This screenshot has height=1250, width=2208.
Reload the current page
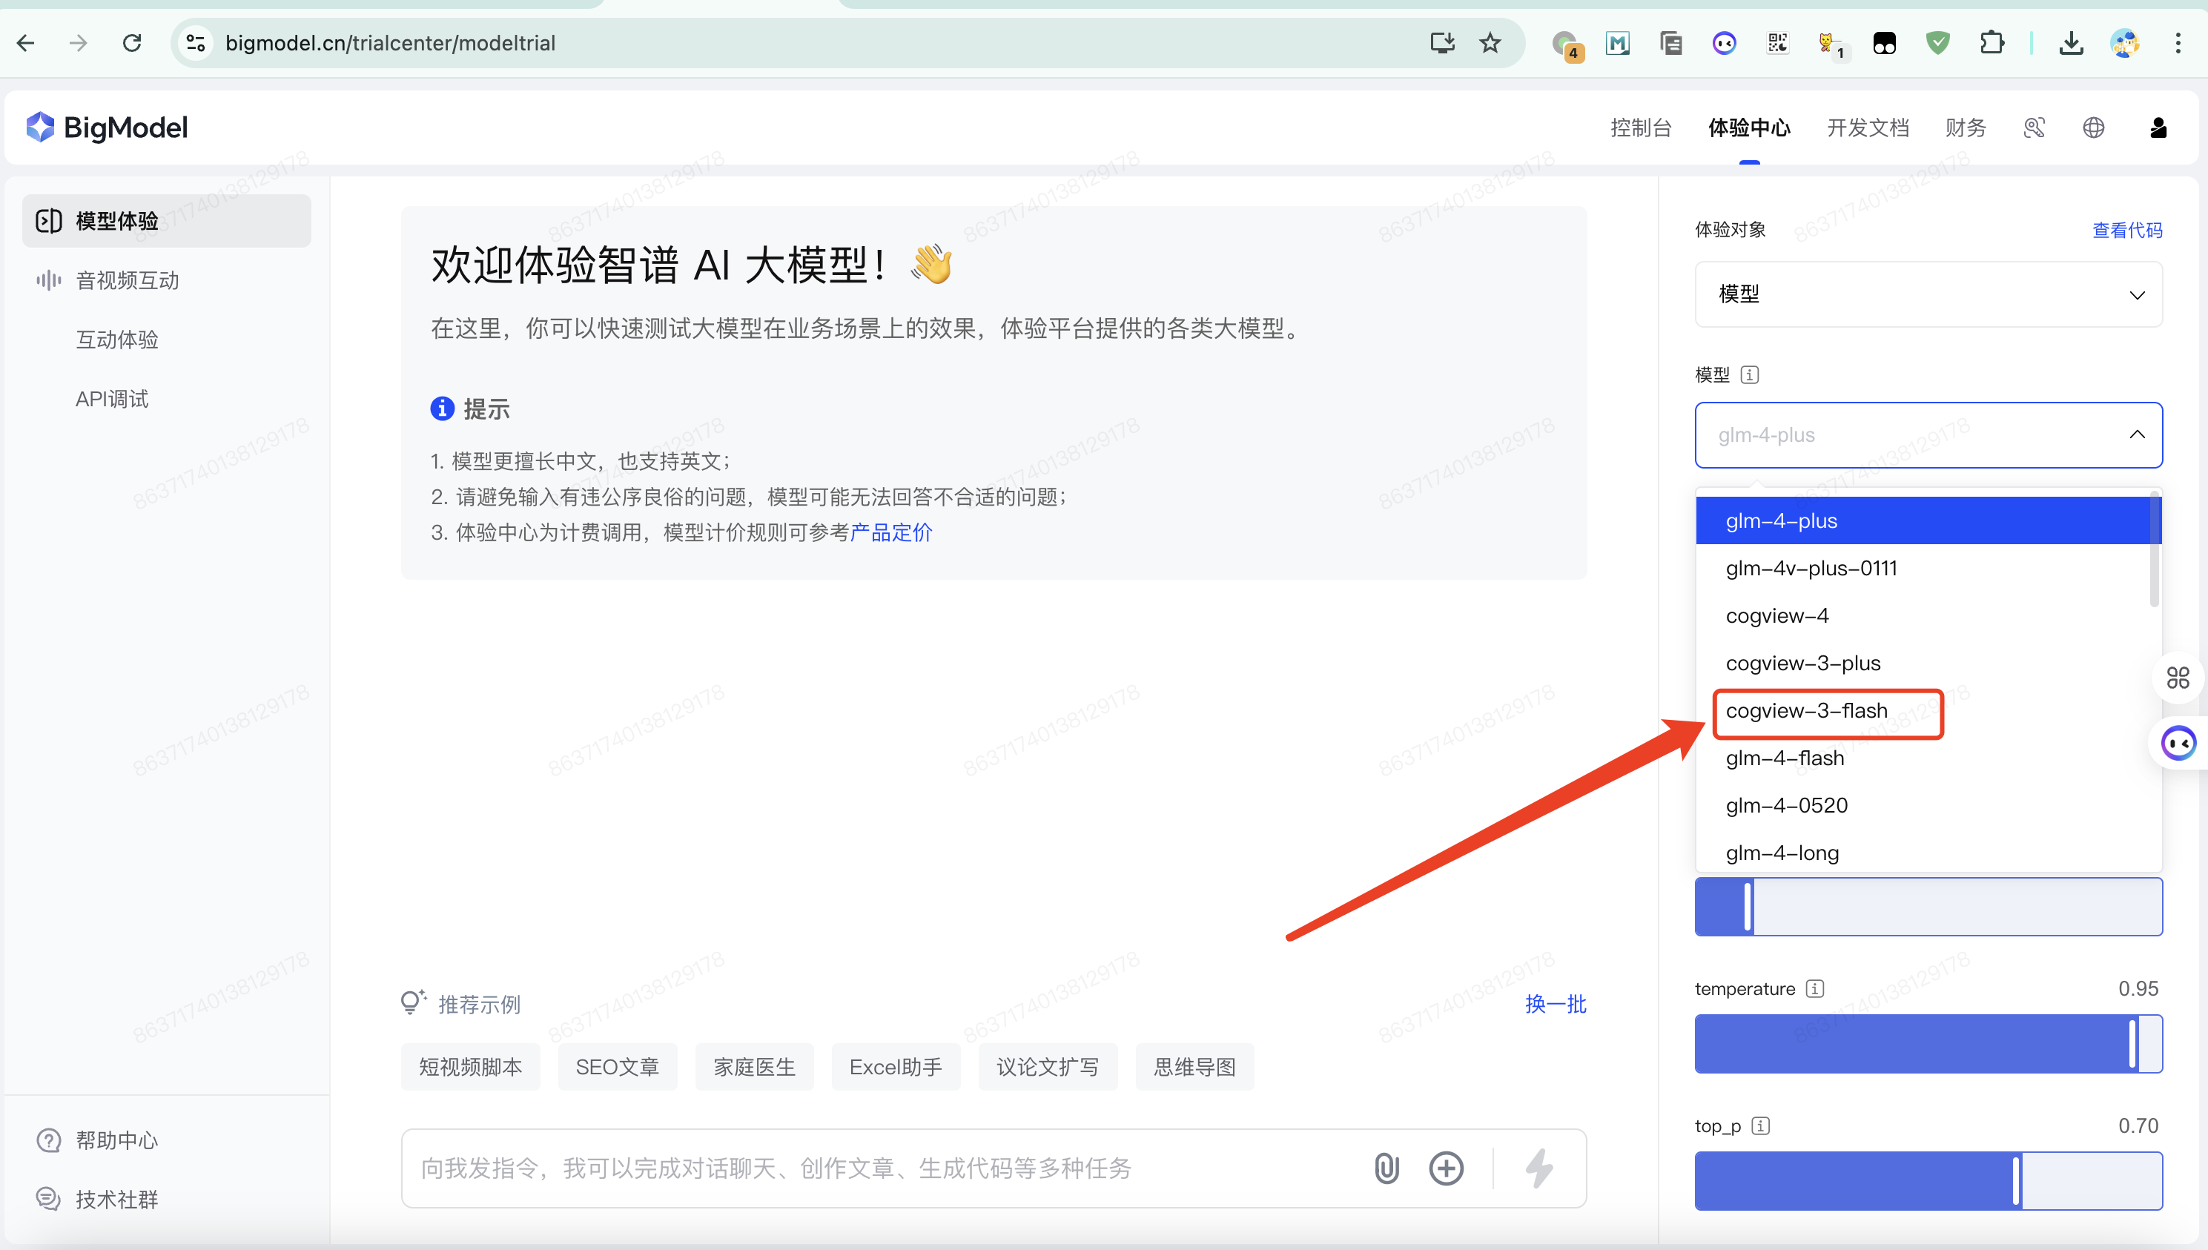(x=132, y=43)
